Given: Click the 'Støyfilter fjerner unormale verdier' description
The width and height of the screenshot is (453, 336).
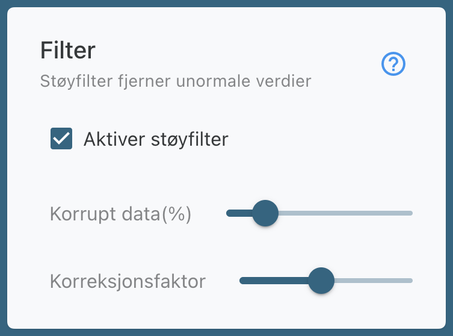Looking at the screenshot, I should click(176, 80).
